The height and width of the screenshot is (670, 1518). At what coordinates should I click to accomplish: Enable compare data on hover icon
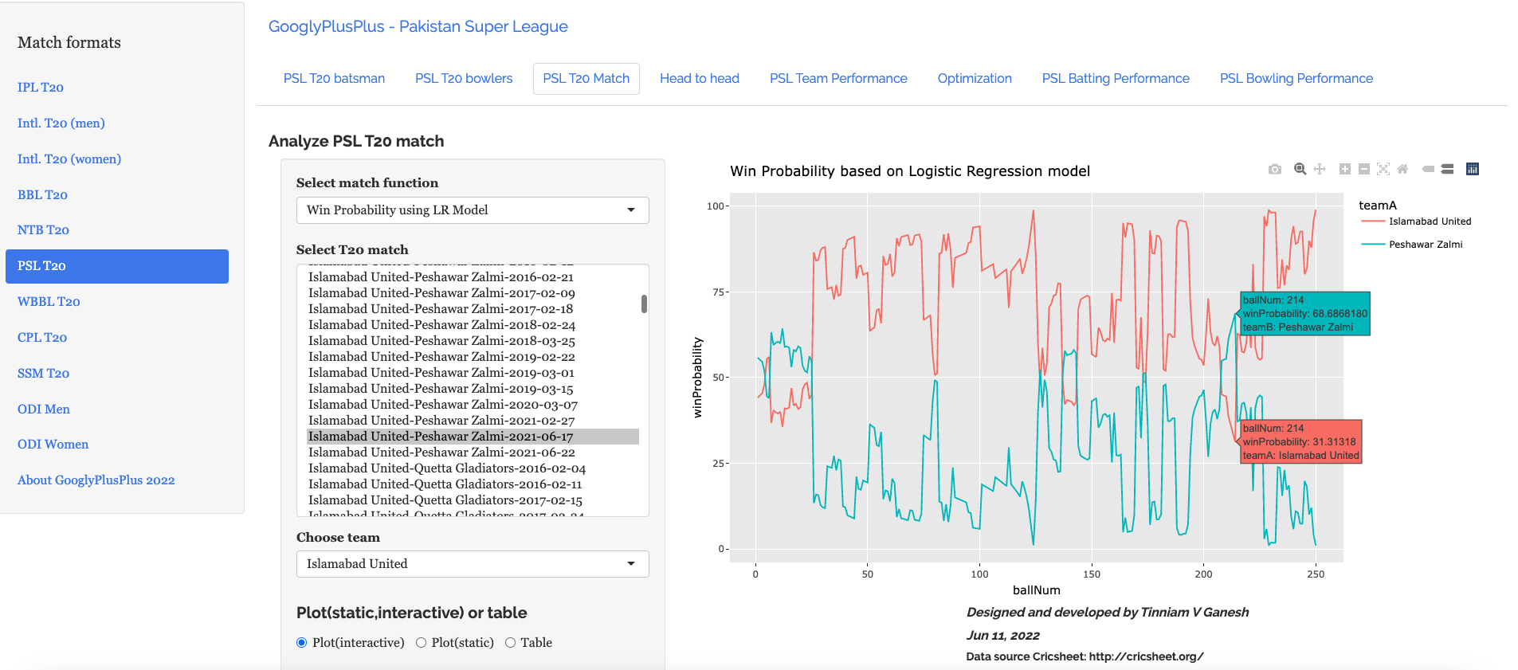click(x=1447, y=169)
